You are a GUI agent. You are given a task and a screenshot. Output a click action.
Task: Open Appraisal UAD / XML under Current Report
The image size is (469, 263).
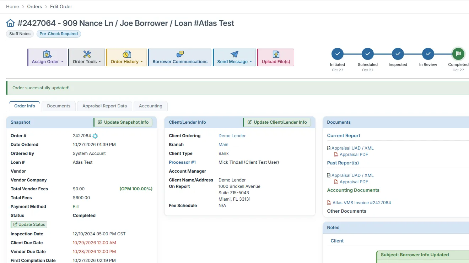pyautogui.click(x=352, y=148)
